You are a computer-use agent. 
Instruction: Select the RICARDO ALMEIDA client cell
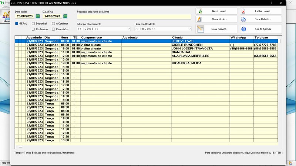click(201, 63)
